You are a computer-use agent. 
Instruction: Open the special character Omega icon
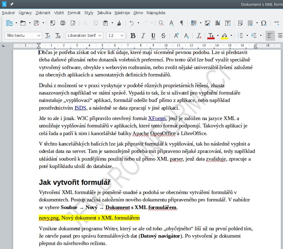point(264,23)
